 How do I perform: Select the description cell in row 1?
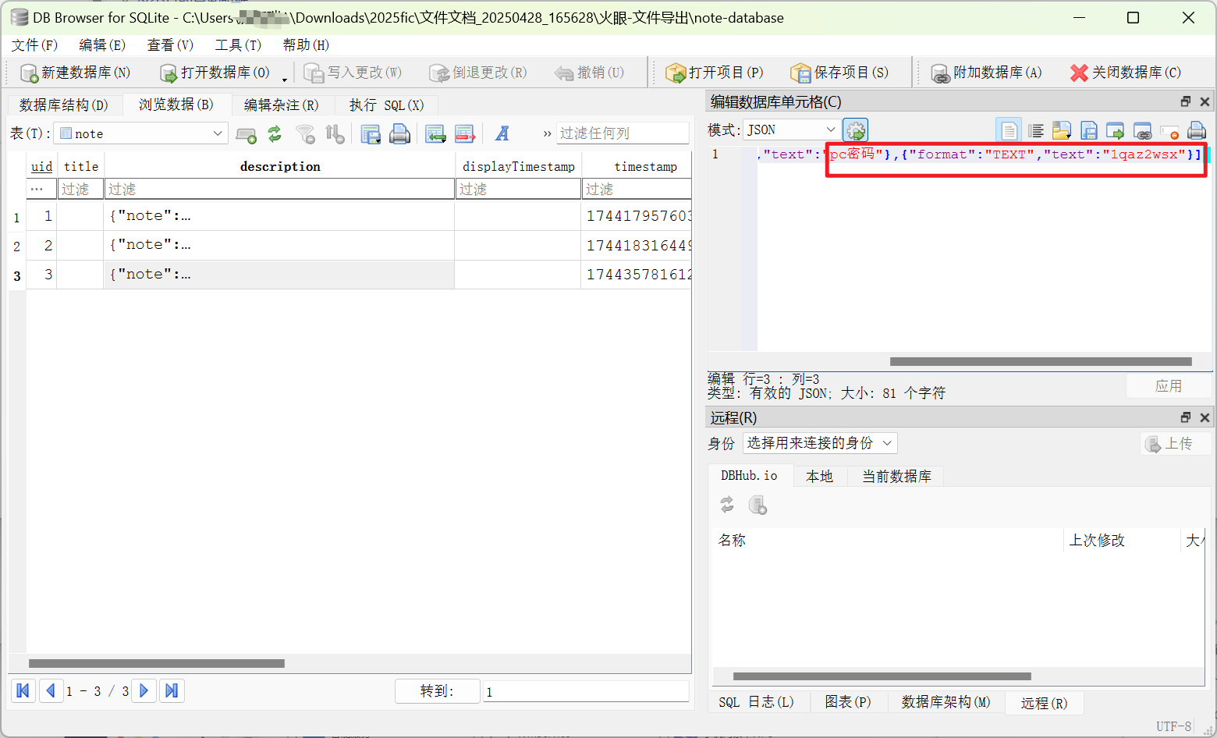279,216
